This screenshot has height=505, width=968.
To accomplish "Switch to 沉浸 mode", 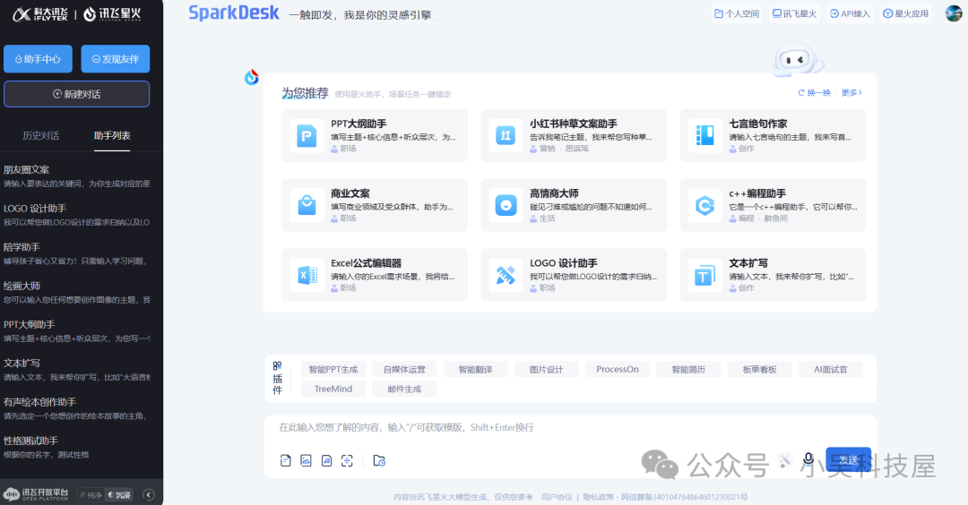I will [119, 494].
